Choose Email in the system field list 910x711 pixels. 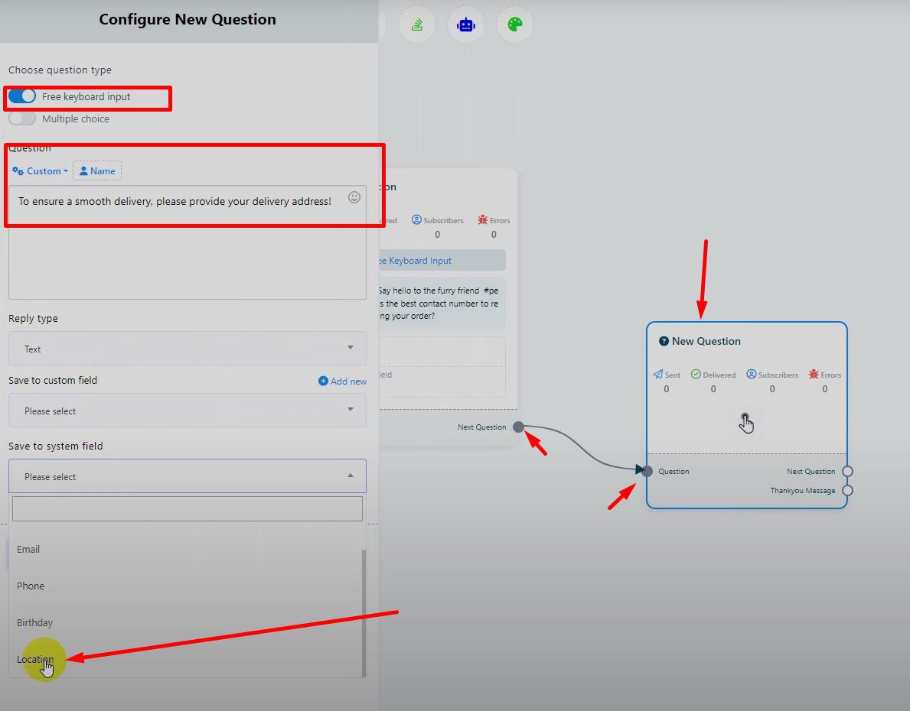(x=28, y=549)
